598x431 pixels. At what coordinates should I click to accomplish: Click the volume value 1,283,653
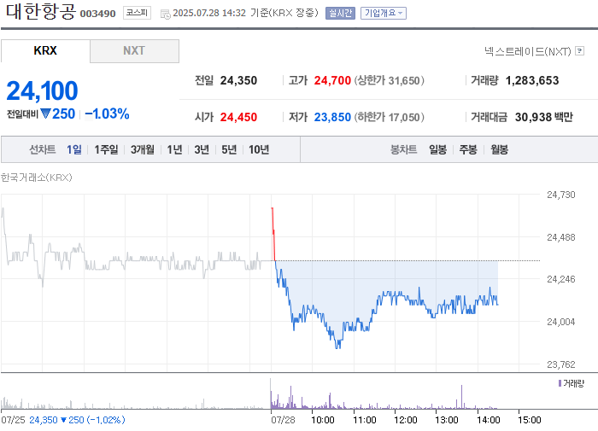click(x=532, y=80)
